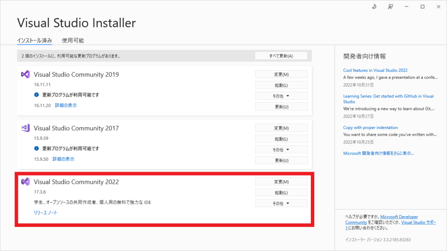Click the Visual Studio Community 2017 title
This screenshot has width=447, height=251.
pyautogui.click(x=76, y=128)
